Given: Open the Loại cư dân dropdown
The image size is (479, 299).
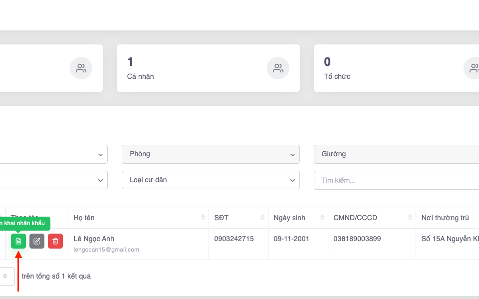Looking at the screenshot, I should [x=211, y=180].
